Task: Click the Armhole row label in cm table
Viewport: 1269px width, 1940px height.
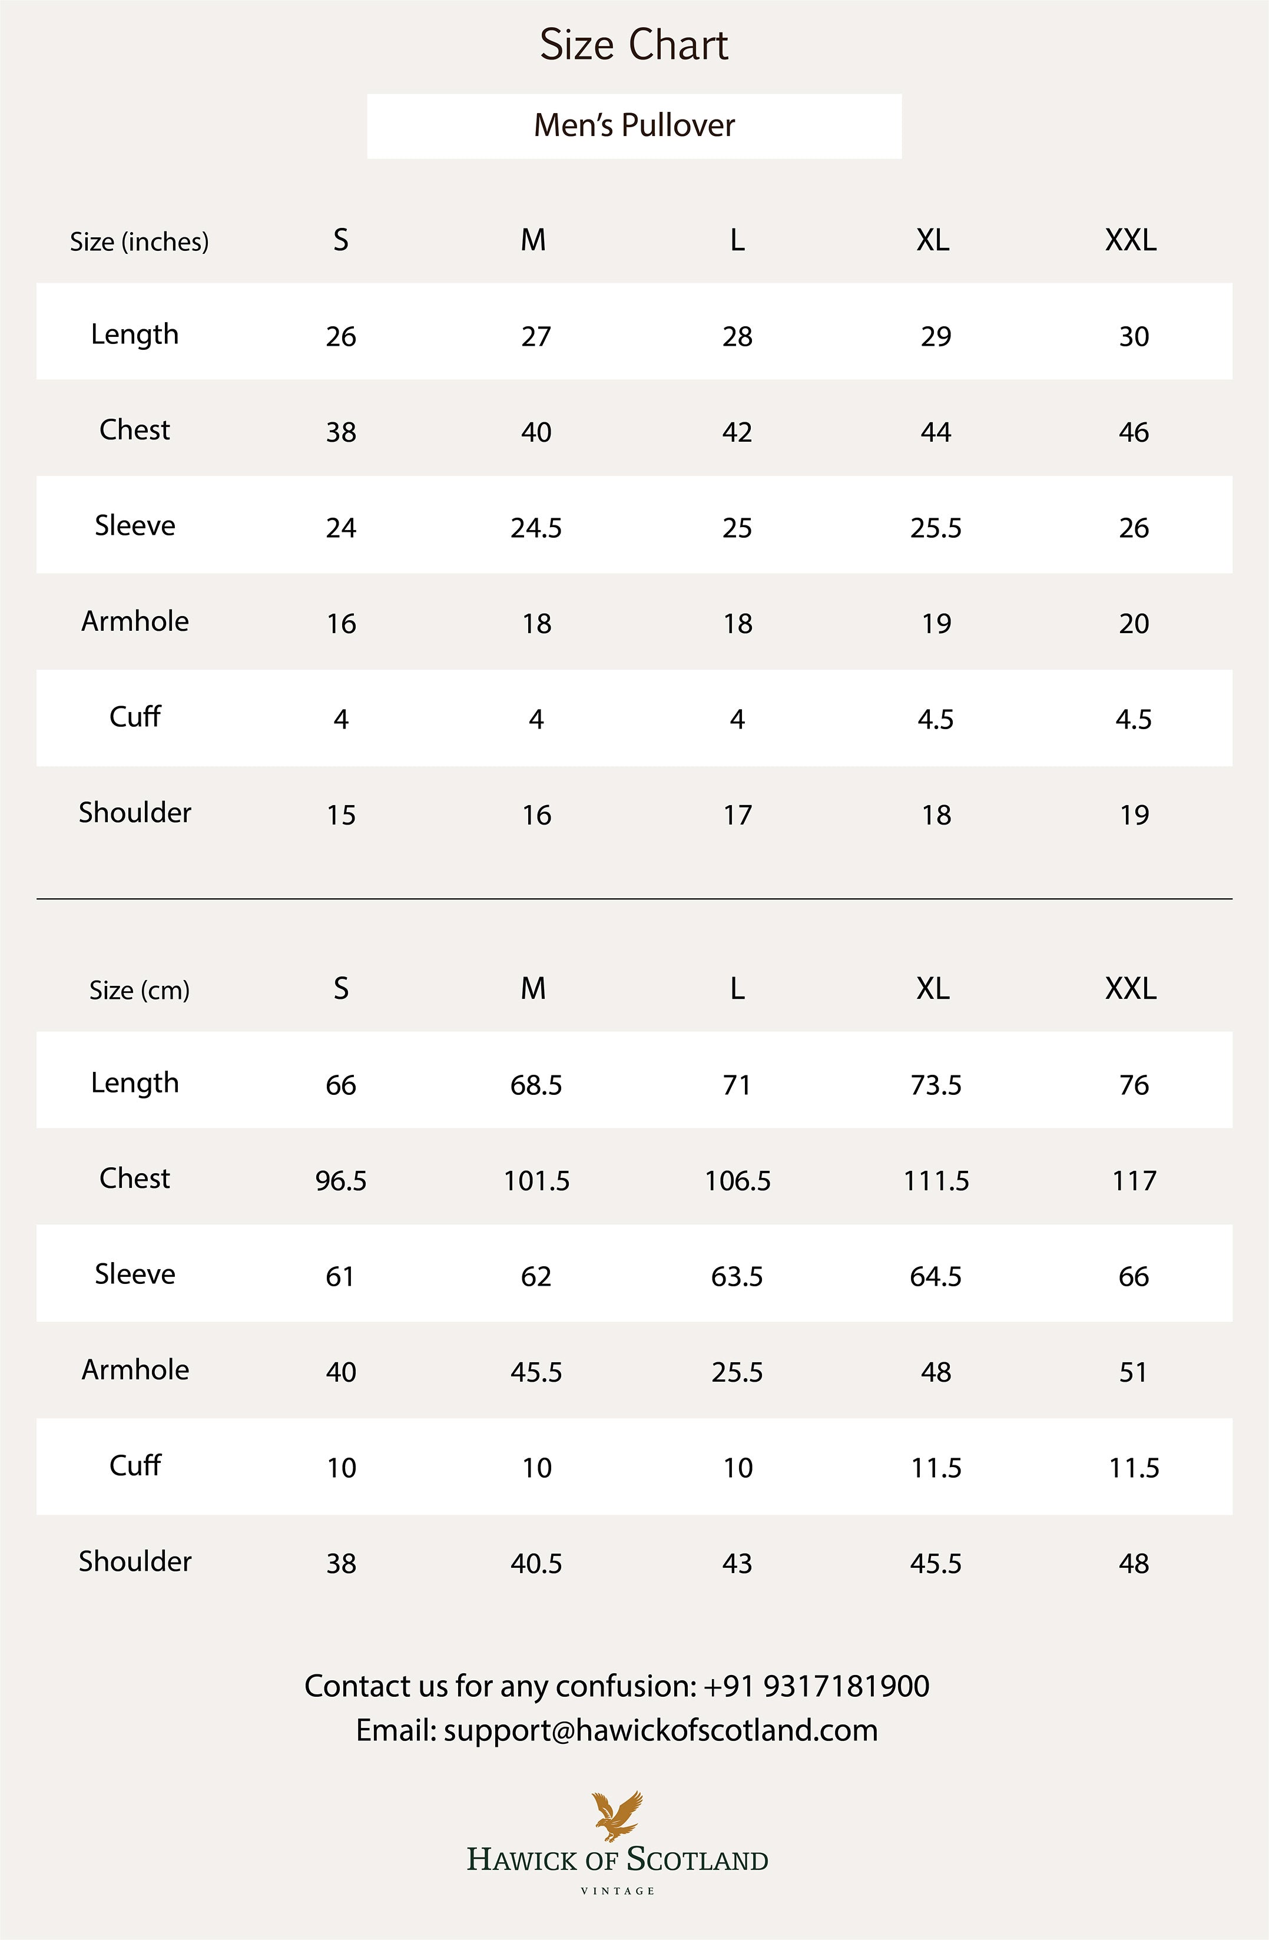Action: [135, 1369]
